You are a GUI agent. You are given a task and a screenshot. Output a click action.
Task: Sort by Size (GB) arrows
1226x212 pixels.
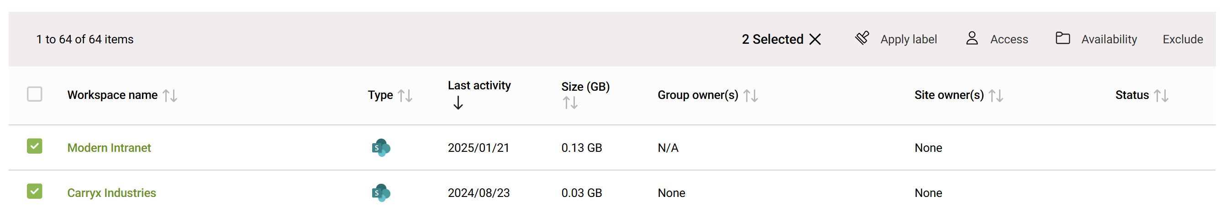(570, 103)
